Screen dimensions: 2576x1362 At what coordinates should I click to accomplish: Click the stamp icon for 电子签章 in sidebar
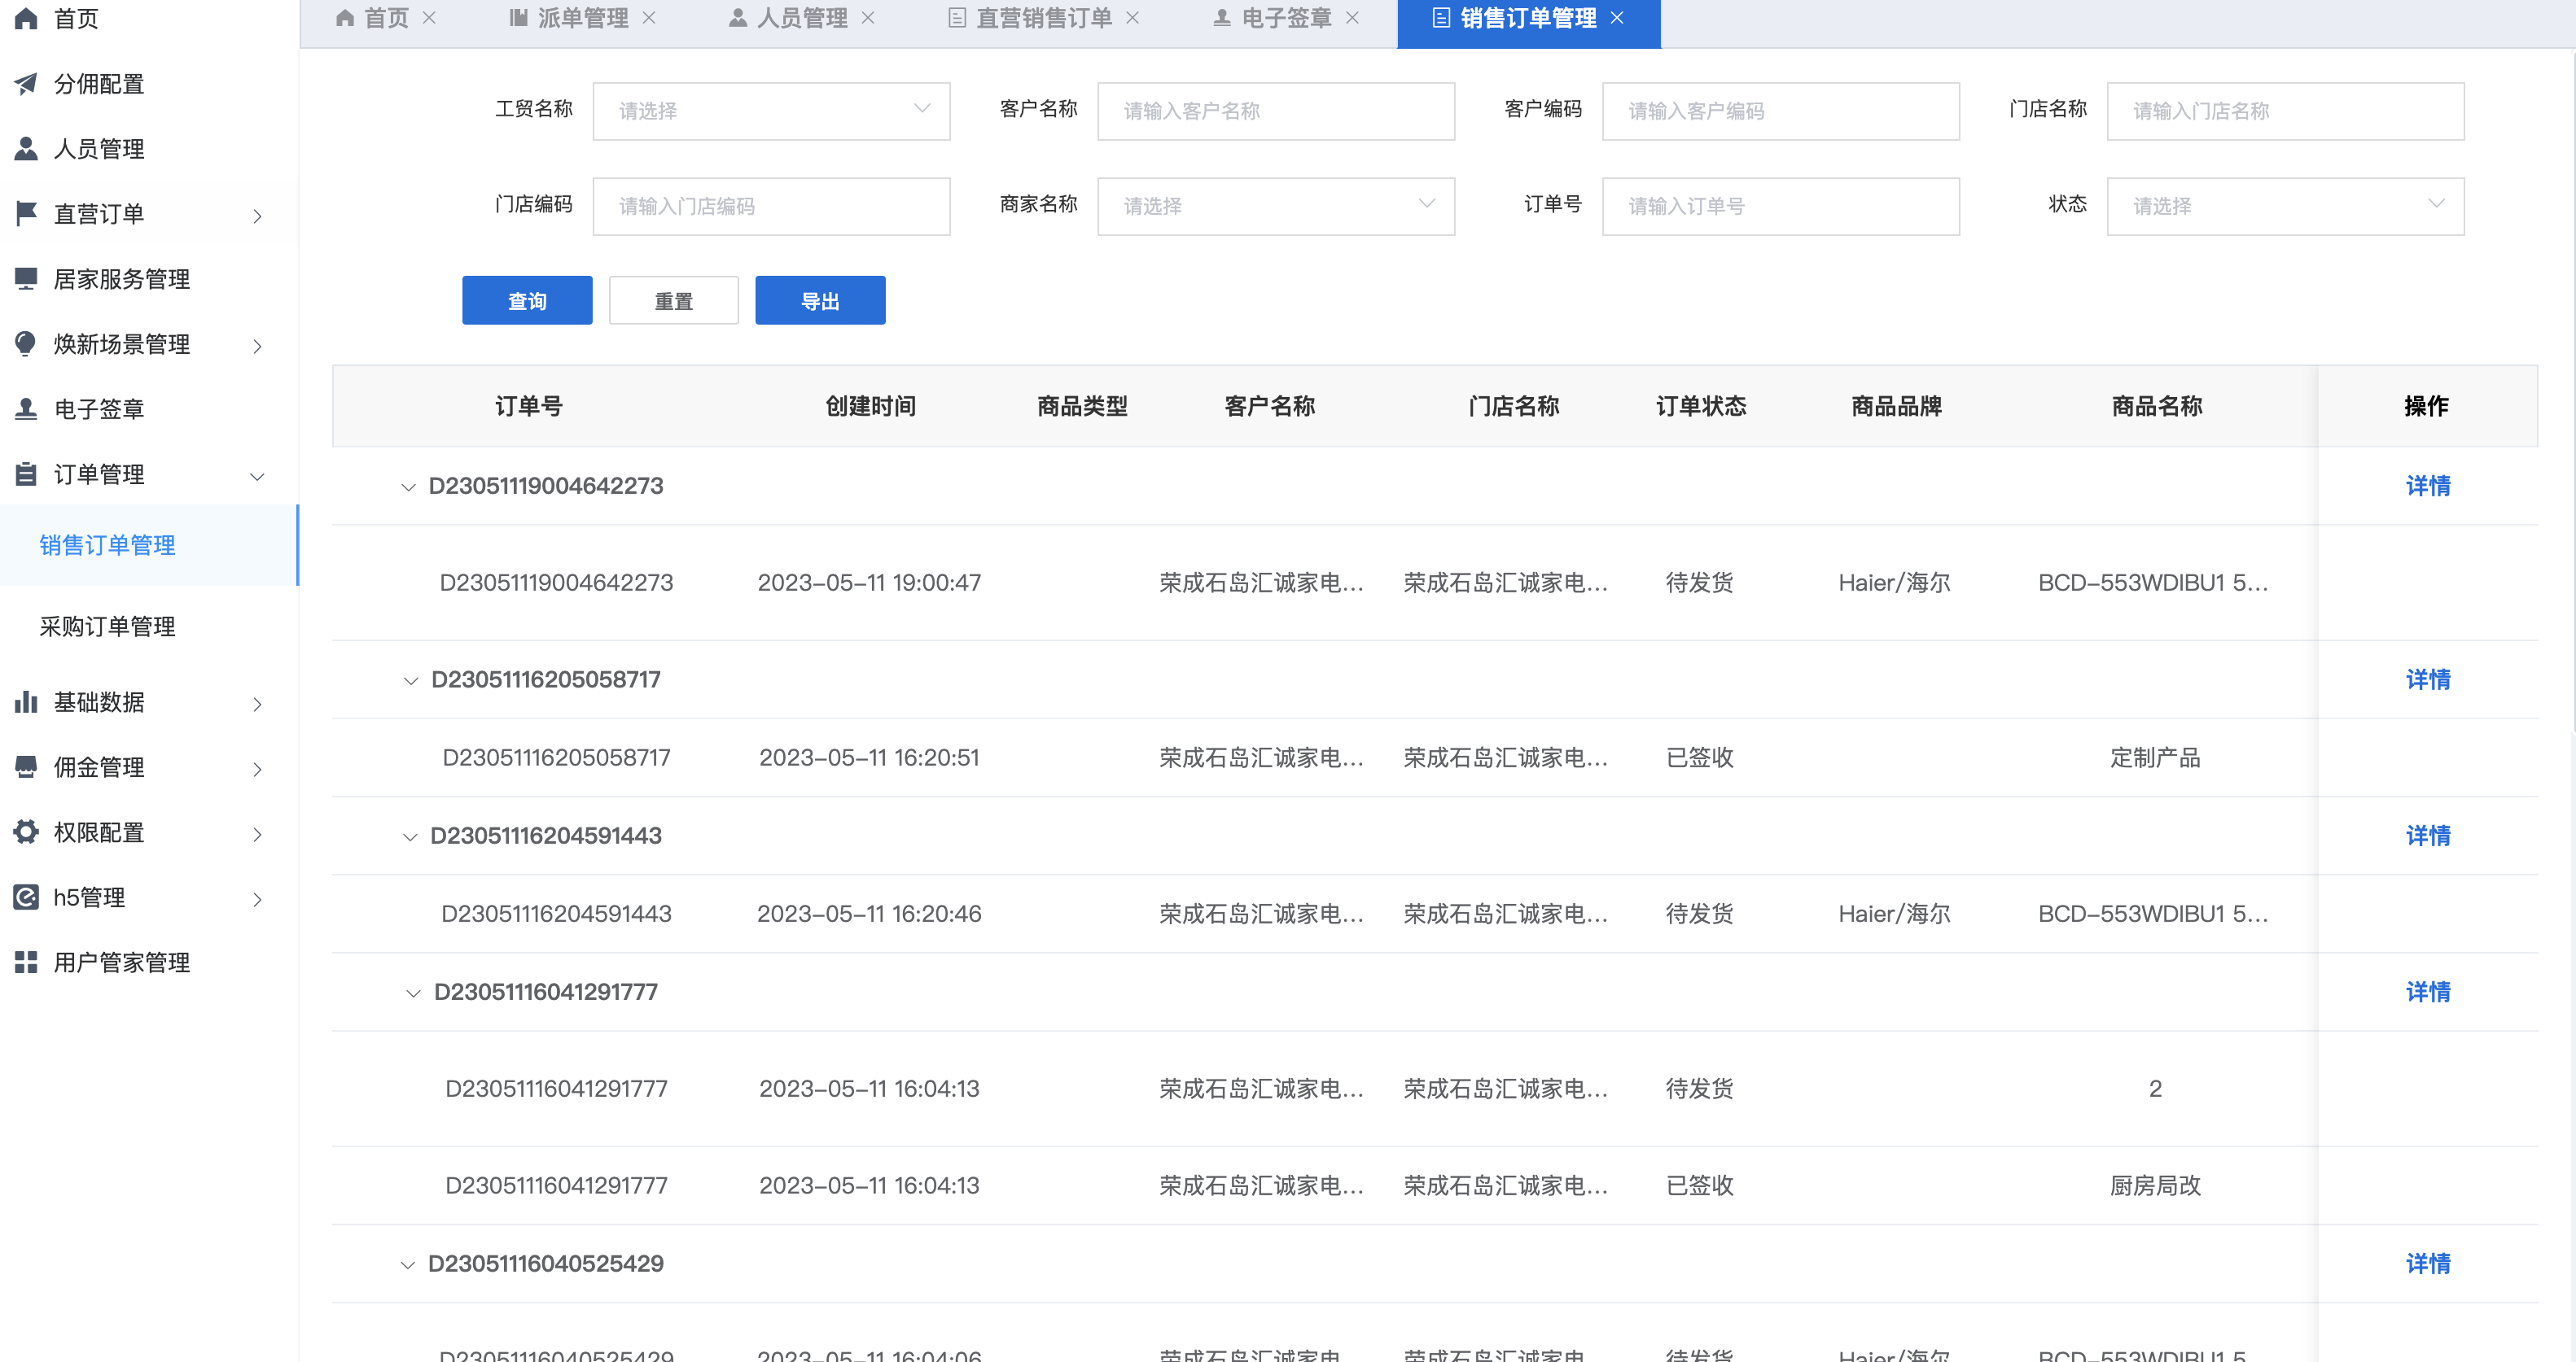tap(26, 408)
